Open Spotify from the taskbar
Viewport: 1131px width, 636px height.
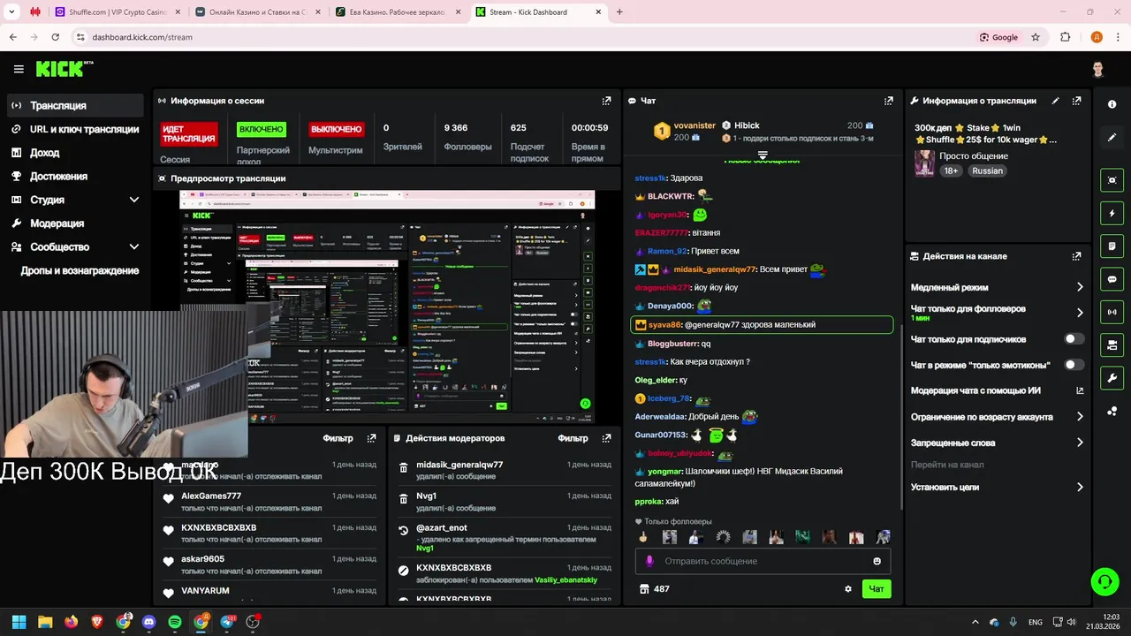[175, 622]
